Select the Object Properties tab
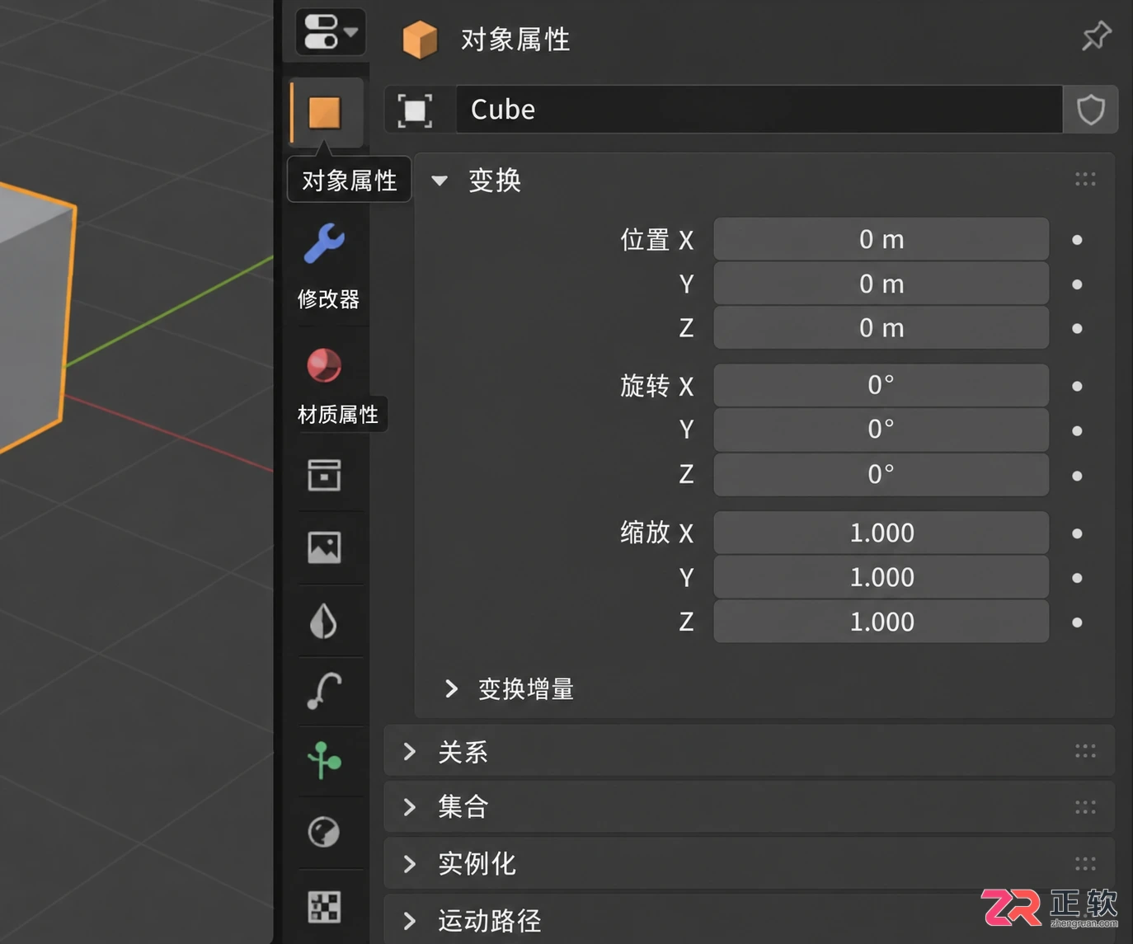1133x944 pixels. [325, 113]
